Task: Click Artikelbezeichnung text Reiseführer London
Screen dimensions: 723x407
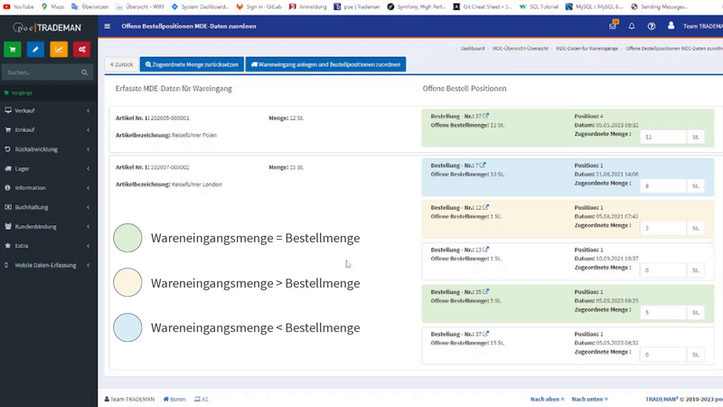Action: (x=197, y=185)
